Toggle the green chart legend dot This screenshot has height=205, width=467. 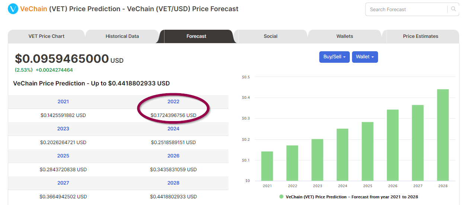tap(281, 196)
